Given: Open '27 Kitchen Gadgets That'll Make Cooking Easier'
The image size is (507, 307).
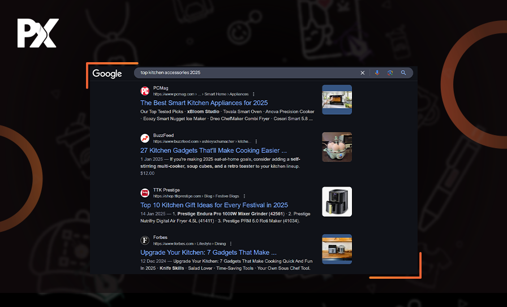Looking at the screenshot, I should (213, 151).
